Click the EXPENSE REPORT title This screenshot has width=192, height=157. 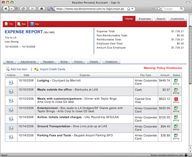24,32
